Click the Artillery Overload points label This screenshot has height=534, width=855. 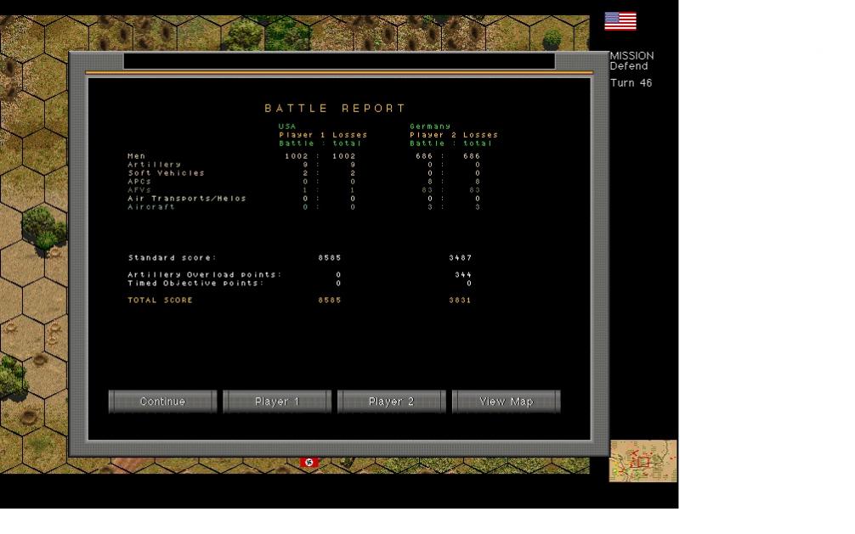point(204,275)
